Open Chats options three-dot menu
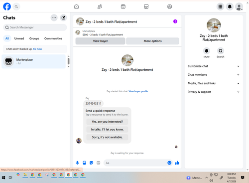 (54, 17)
